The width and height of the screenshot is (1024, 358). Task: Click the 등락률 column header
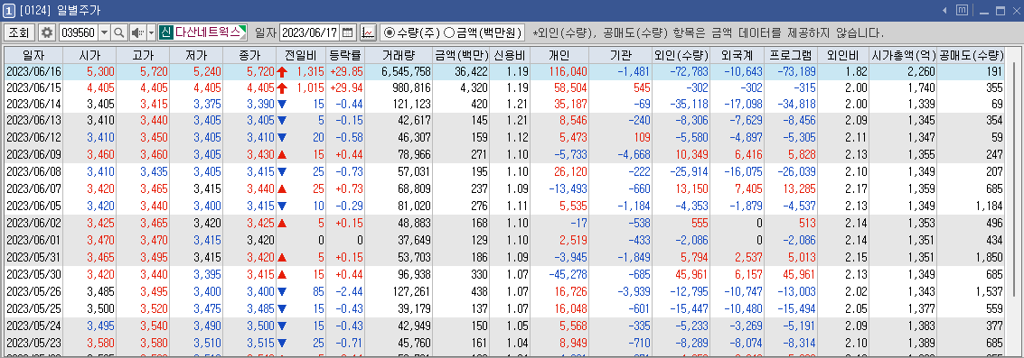tap(345, 55)
